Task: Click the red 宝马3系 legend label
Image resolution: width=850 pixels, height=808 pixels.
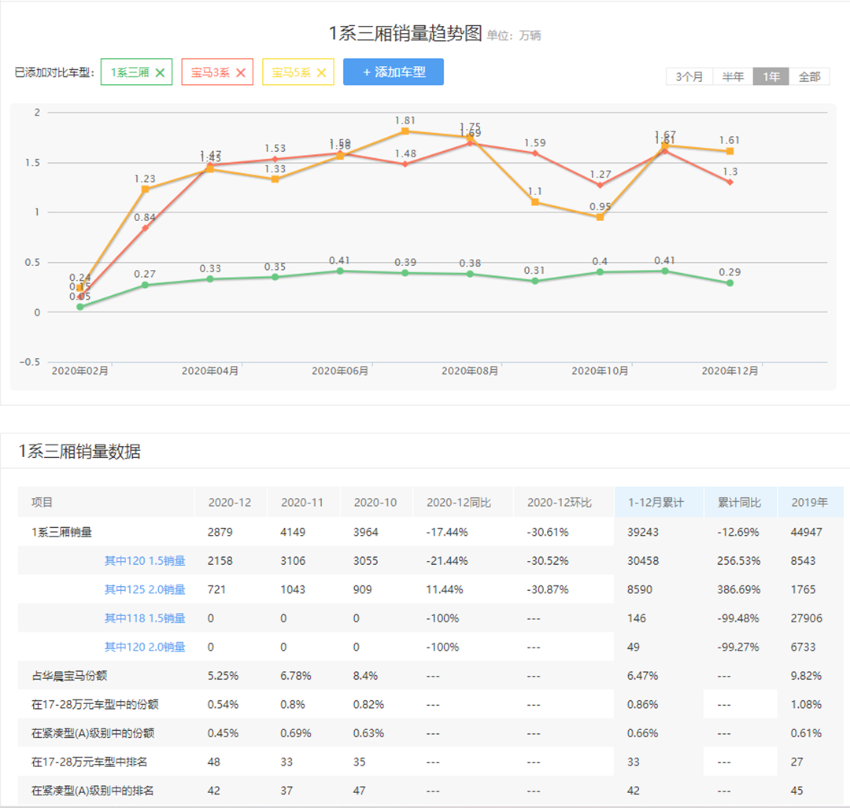Action: point(210,73)
